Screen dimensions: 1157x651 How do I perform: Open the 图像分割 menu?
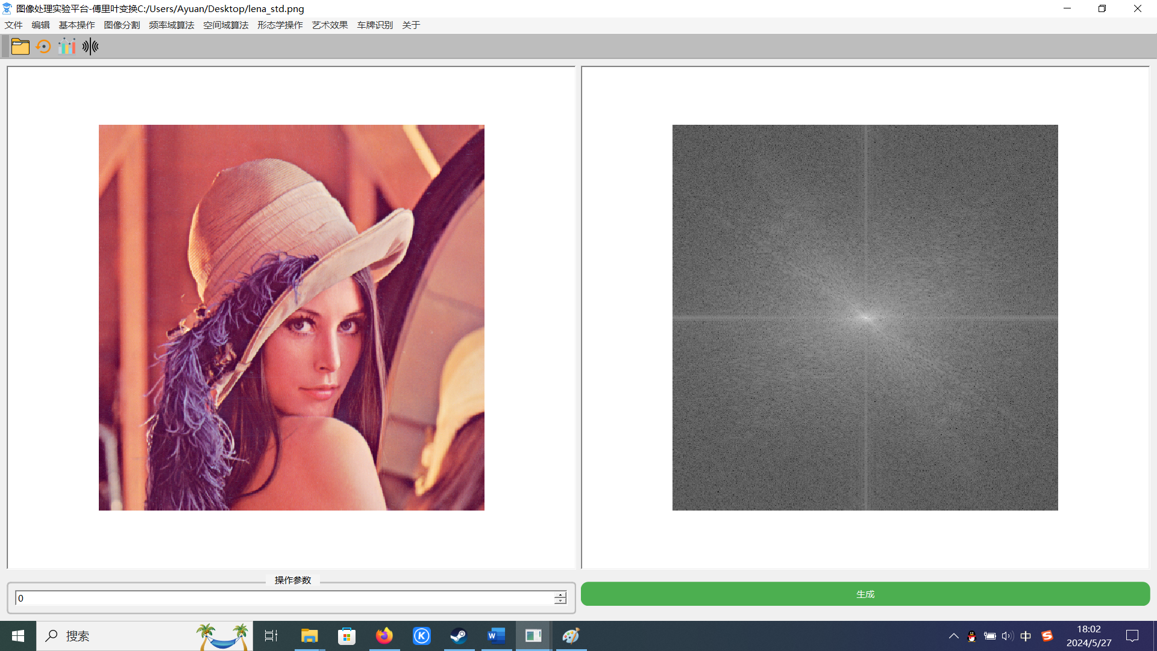coord(122,25)
